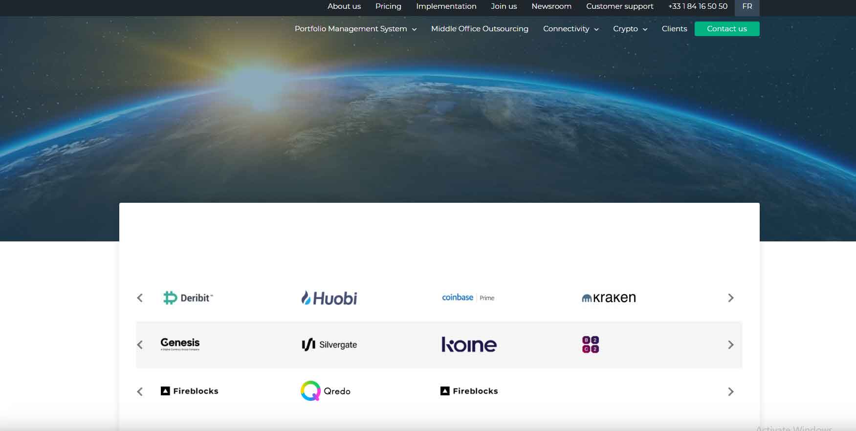Go to previous slide in Genesis row
This screenshot has height=431, width=856.
coord(140,345)
